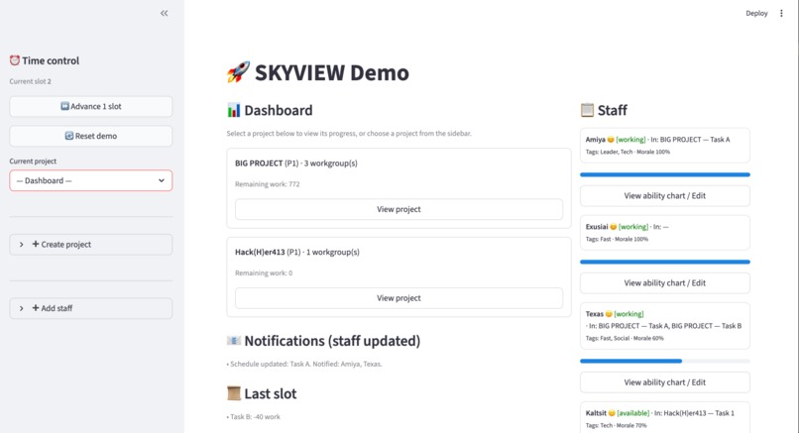Click the rocket icon beside SKYVIEW Demo

tap(238, 71)
